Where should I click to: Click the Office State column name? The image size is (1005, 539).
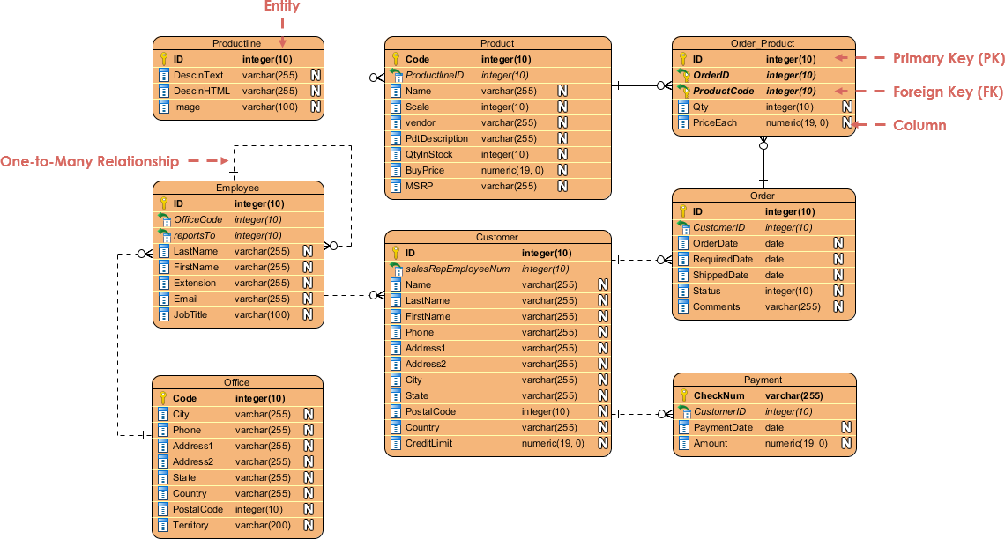184,478
